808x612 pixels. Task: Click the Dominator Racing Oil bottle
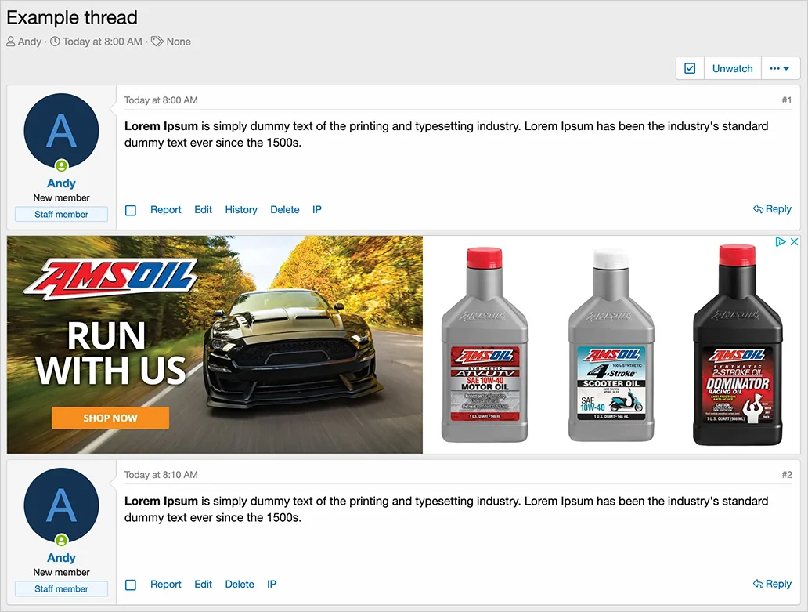point(738,345)
